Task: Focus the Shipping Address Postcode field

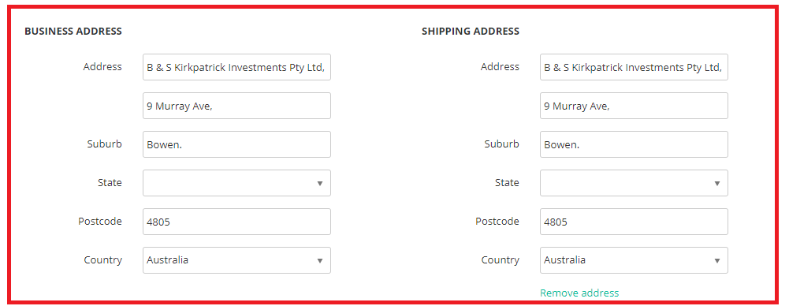Action: point(634,222)
